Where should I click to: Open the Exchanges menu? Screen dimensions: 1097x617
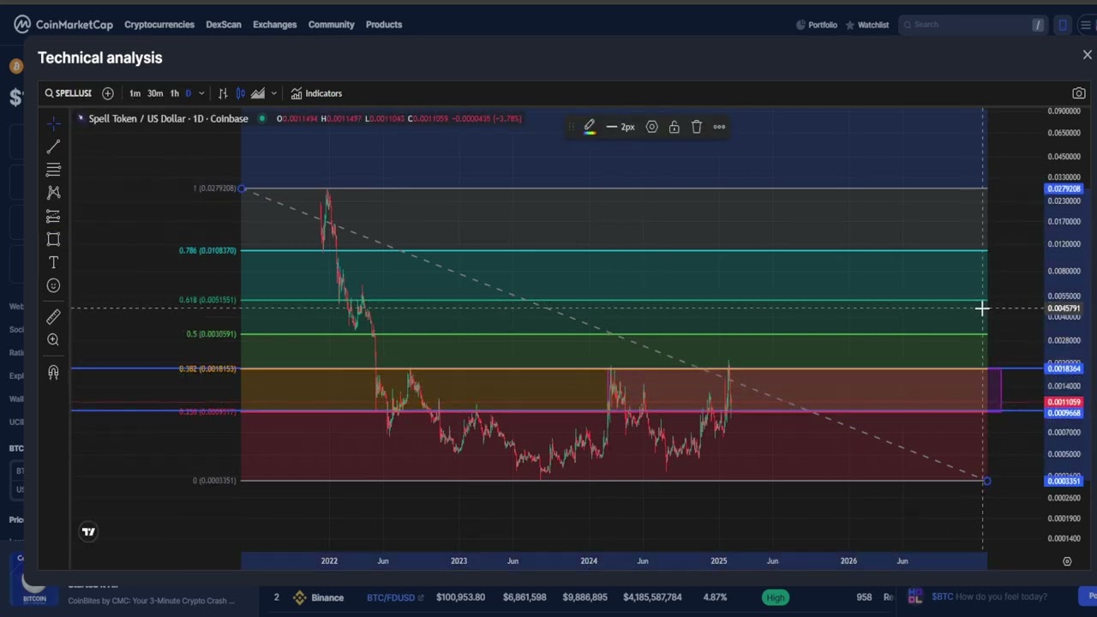click(275, 25)
